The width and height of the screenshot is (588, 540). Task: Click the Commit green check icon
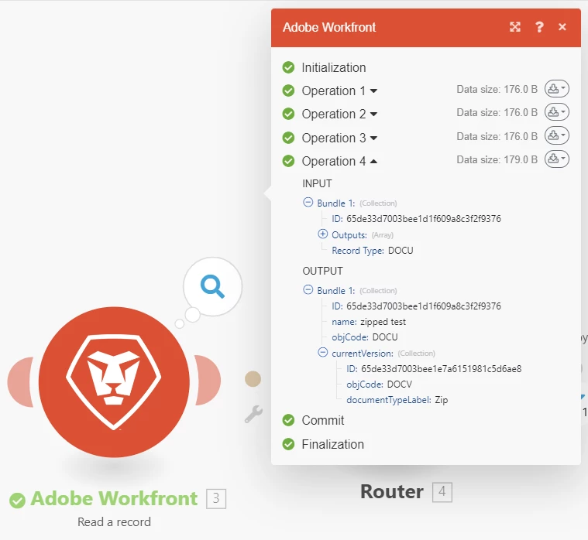point(288,420)
